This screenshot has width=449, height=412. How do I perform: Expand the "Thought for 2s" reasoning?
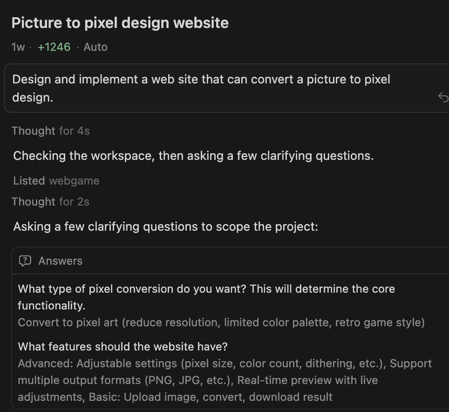[51, 202]
